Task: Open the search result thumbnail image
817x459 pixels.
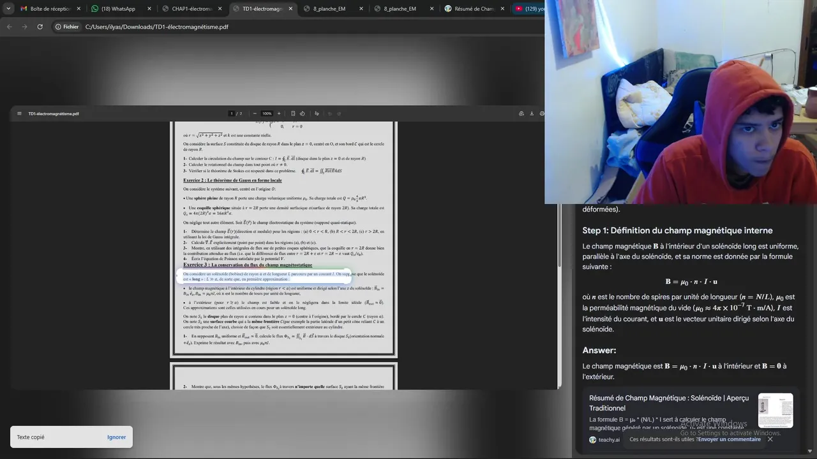Action: [776, 411]
